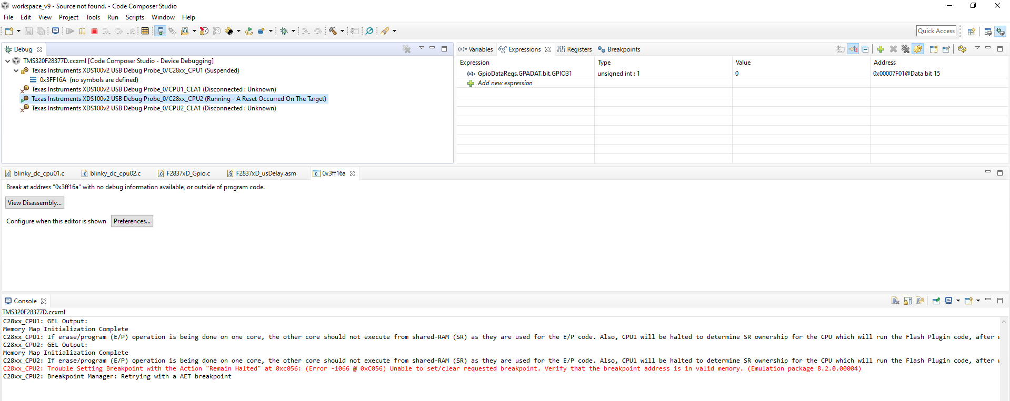Click Clear Console icon

tap(895, 301)
